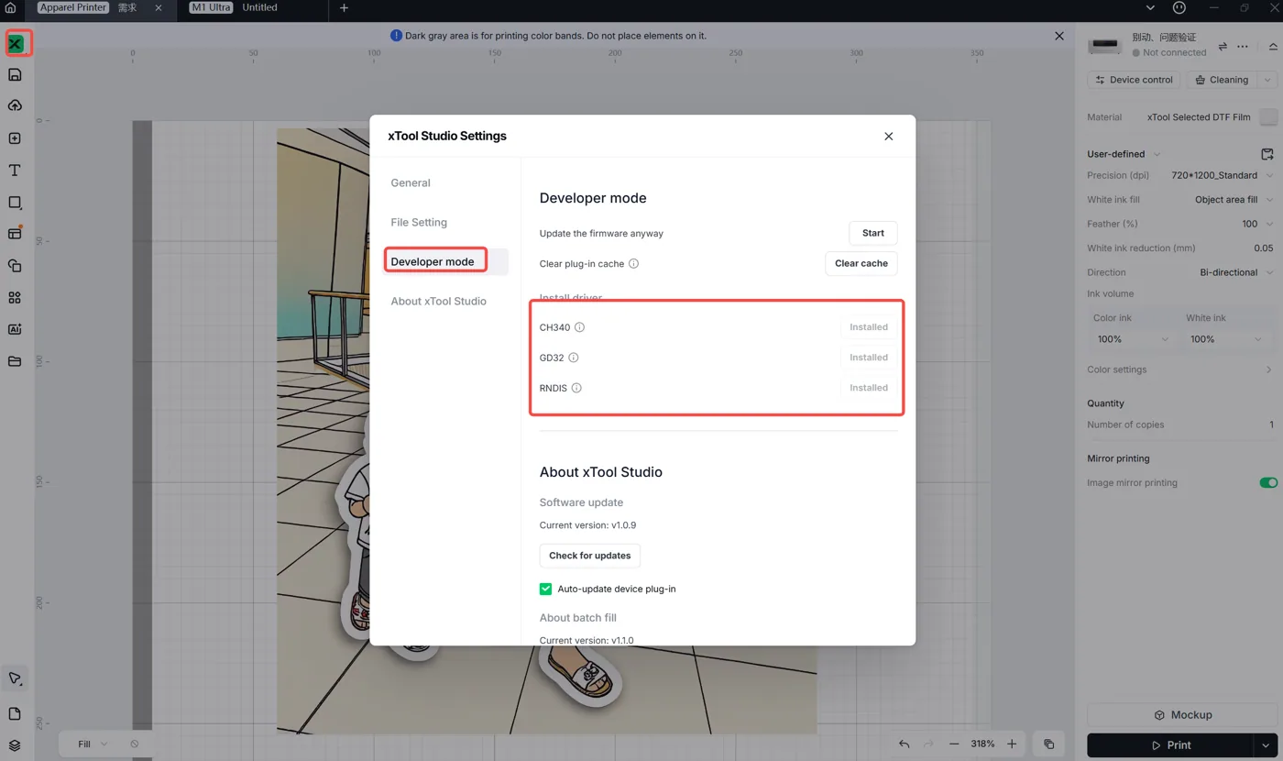Open the Color ink 100% dropdown

[x=1132, y=339]
